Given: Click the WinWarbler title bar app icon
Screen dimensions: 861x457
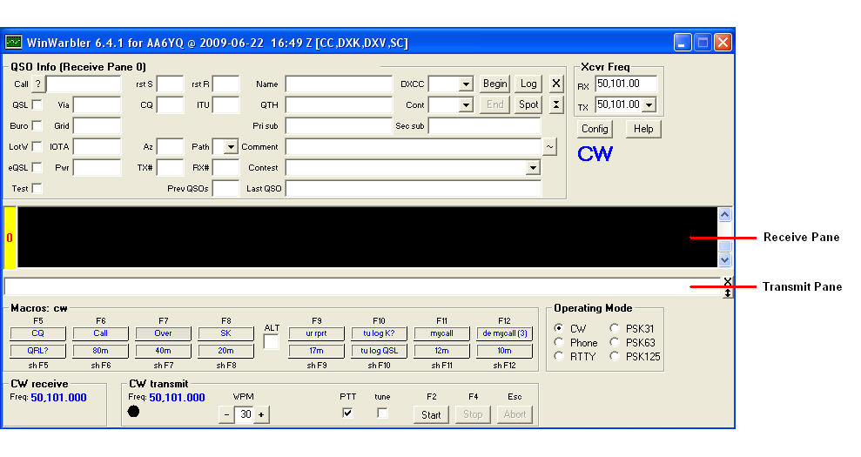Looking at the screenshot, I should click(13, 43).
